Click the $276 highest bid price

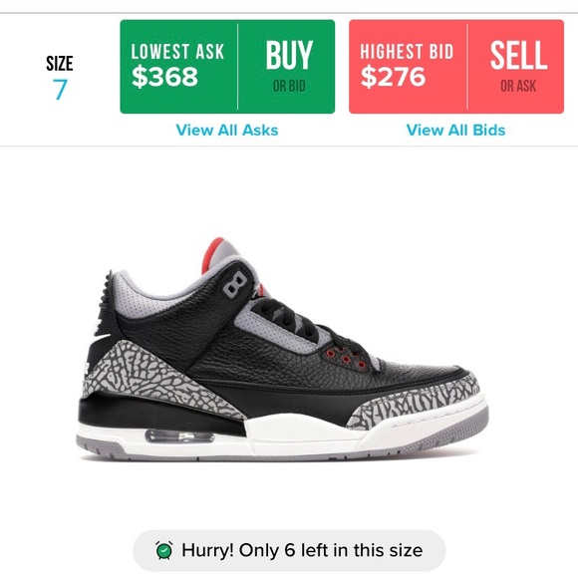point(393,77)
